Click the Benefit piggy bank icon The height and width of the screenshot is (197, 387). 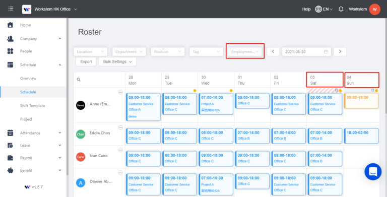point(10,170)
